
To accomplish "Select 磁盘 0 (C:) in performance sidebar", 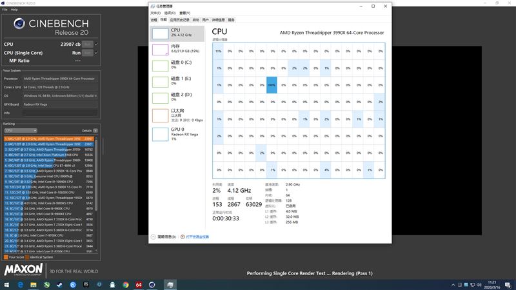I will pos(177,66).
